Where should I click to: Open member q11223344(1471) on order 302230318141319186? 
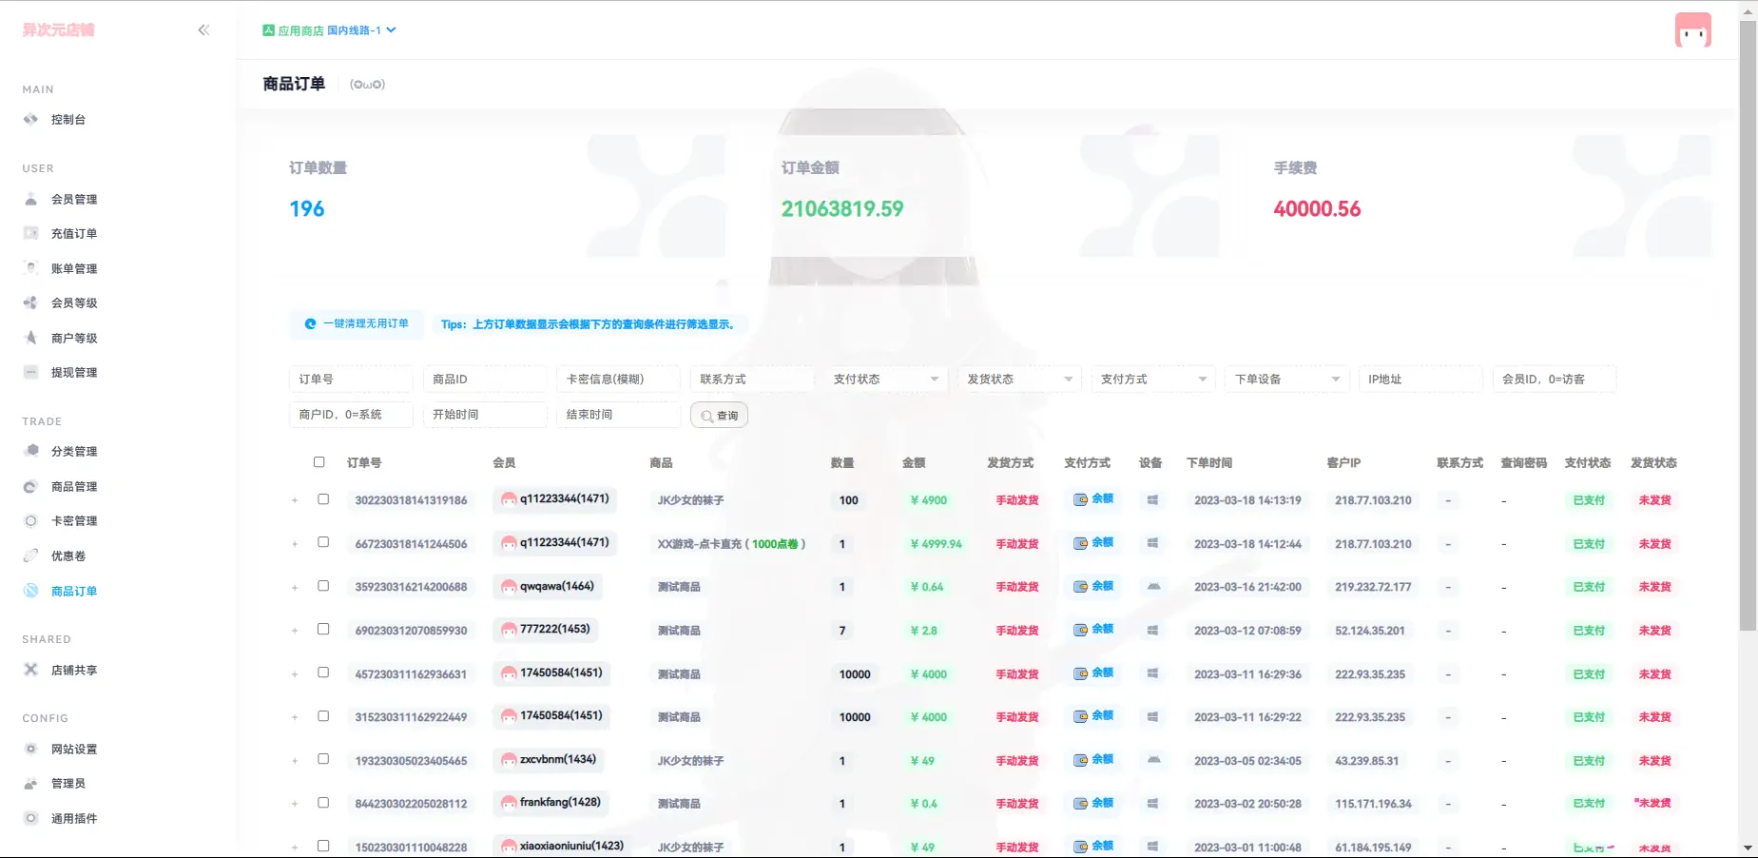555,499
